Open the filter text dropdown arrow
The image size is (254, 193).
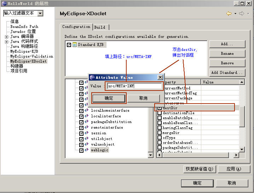click(40, 13)
